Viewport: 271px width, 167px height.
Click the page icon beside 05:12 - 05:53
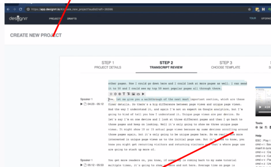point(85,165)
